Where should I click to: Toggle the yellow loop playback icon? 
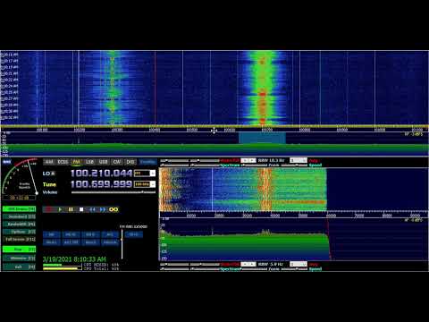click(114, 209)
